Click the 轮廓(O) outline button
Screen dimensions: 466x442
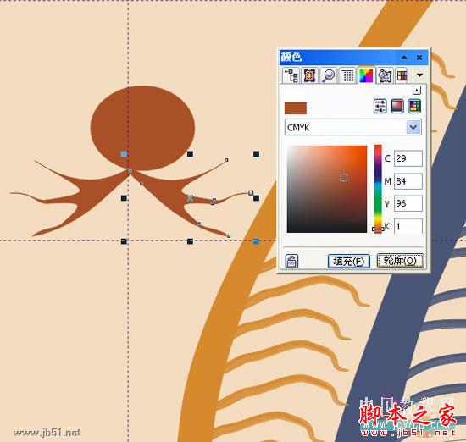(x=400, y=261)
